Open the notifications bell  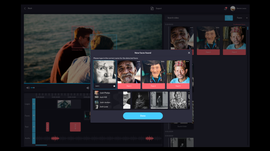pyautogui.click(x=225, y=9)
